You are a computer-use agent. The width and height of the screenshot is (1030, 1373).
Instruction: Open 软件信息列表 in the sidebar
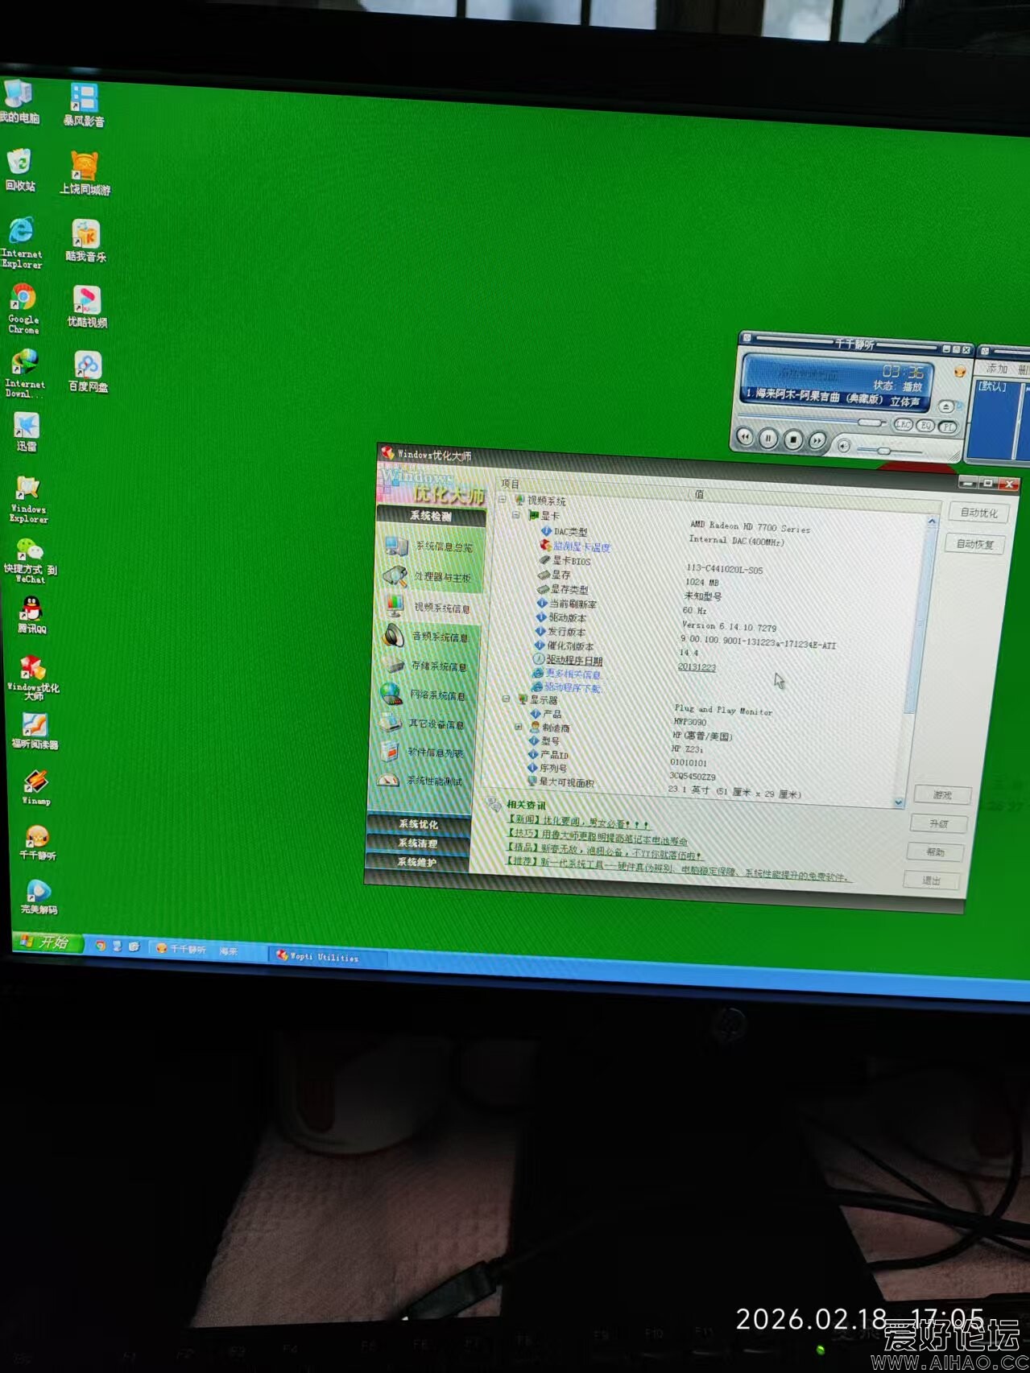pyautogui.click(x=424, y=752)
